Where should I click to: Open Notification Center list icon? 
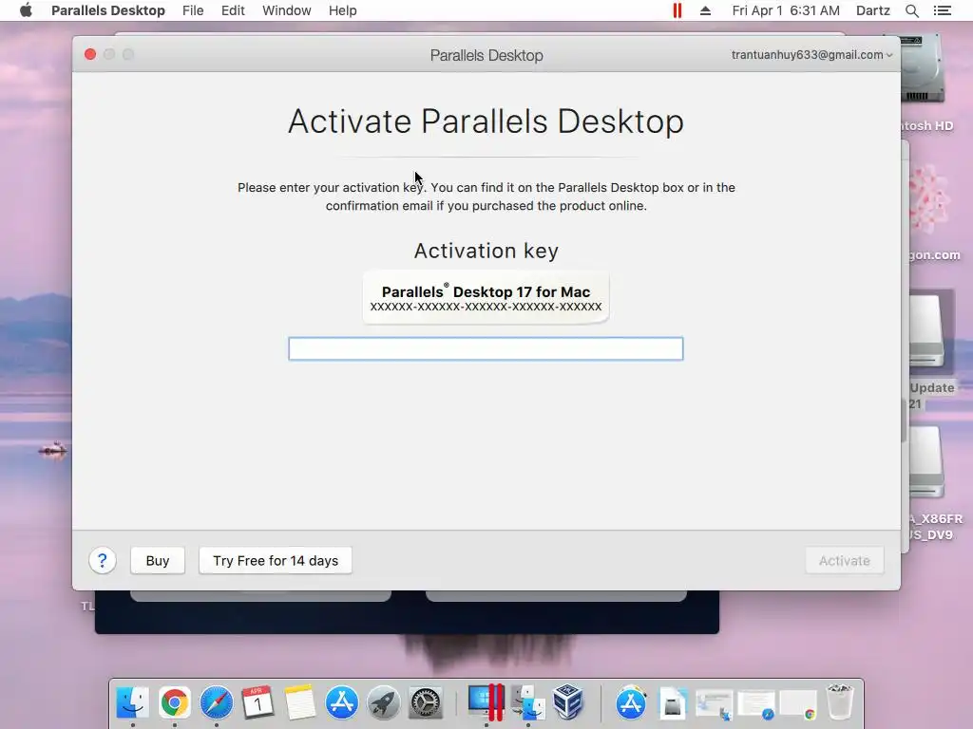tap(943, 10)
